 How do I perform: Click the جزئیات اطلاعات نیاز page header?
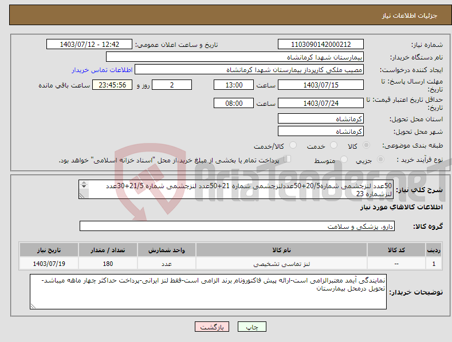pos(410,15)
